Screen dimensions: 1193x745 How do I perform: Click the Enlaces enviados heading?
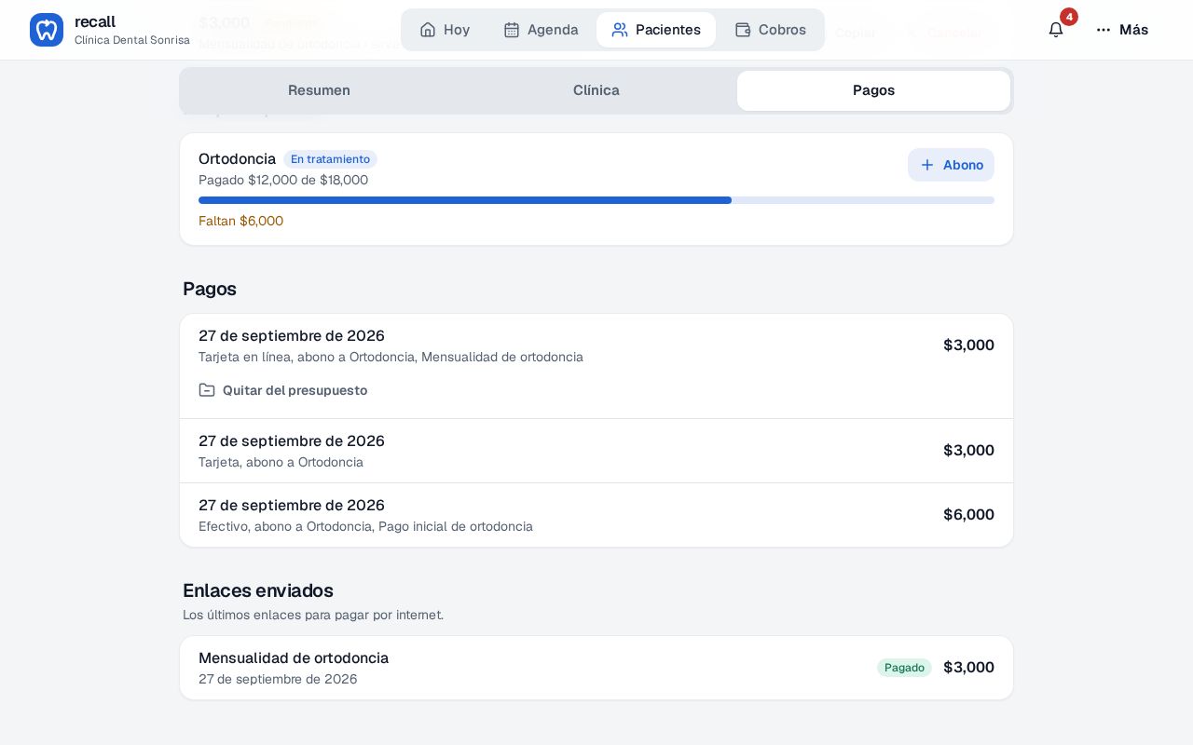pyautogui.click(x=258, y=590)
